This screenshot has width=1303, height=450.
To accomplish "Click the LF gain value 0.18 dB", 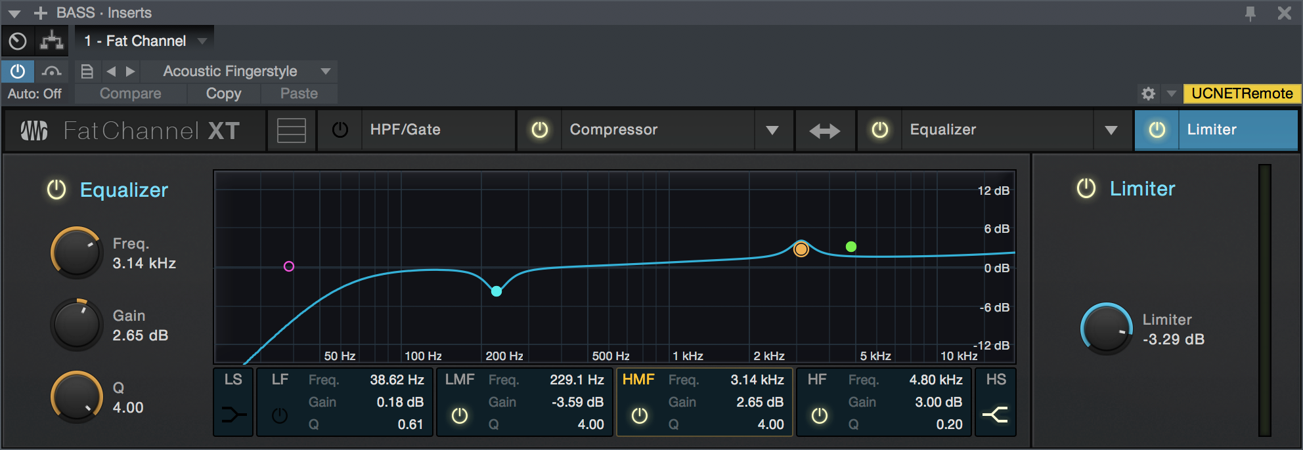I will tap(400, 402).
